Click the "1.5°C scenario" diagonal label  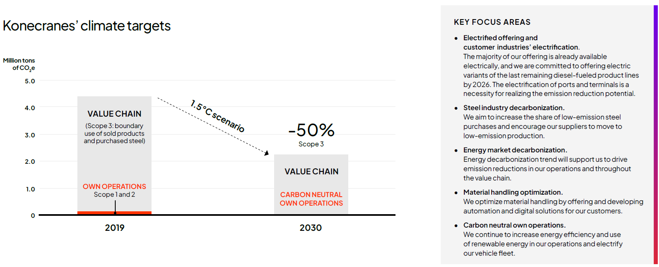coord(217,116)
